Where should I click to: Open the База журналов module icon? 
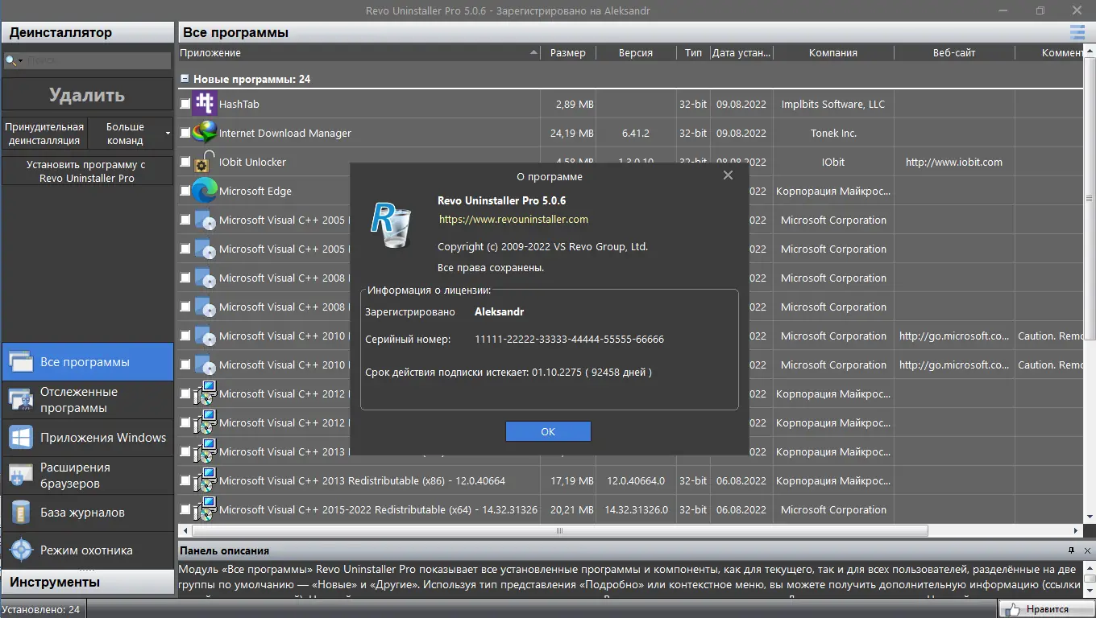click(20, 513)
